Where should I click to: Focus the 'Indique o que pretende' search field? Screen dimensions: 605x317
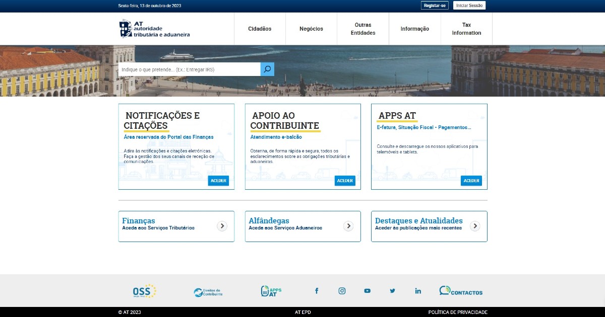(189, 69)
